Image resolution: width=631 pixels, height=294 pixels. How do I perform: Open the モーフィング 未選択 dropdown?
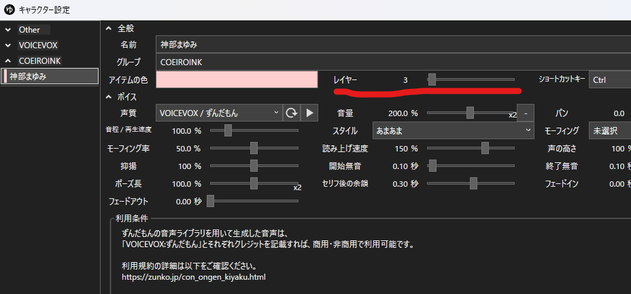[610, 130]
